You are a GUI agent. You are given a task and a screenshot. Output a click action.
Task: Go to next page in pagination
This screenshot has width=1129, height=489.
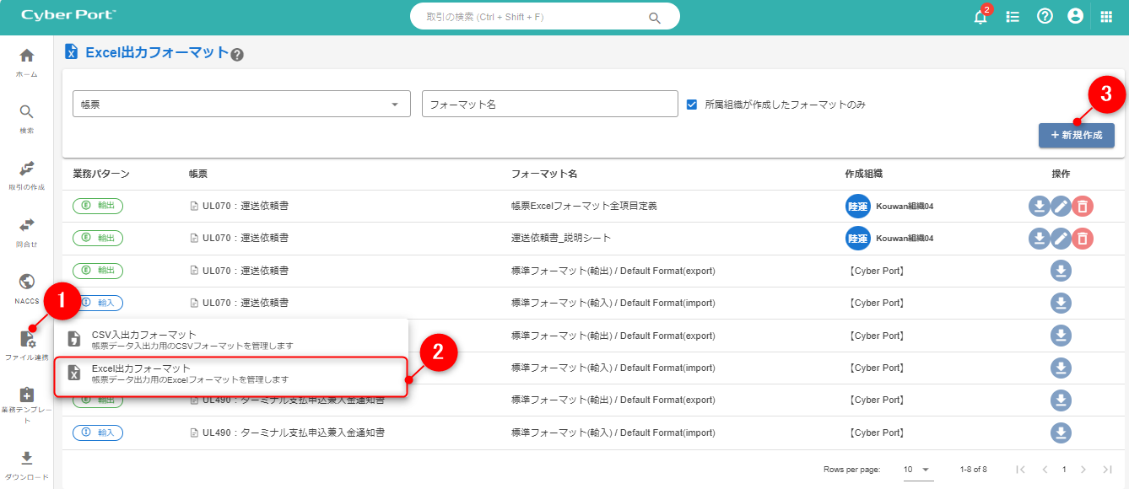tap(1083, 469)
